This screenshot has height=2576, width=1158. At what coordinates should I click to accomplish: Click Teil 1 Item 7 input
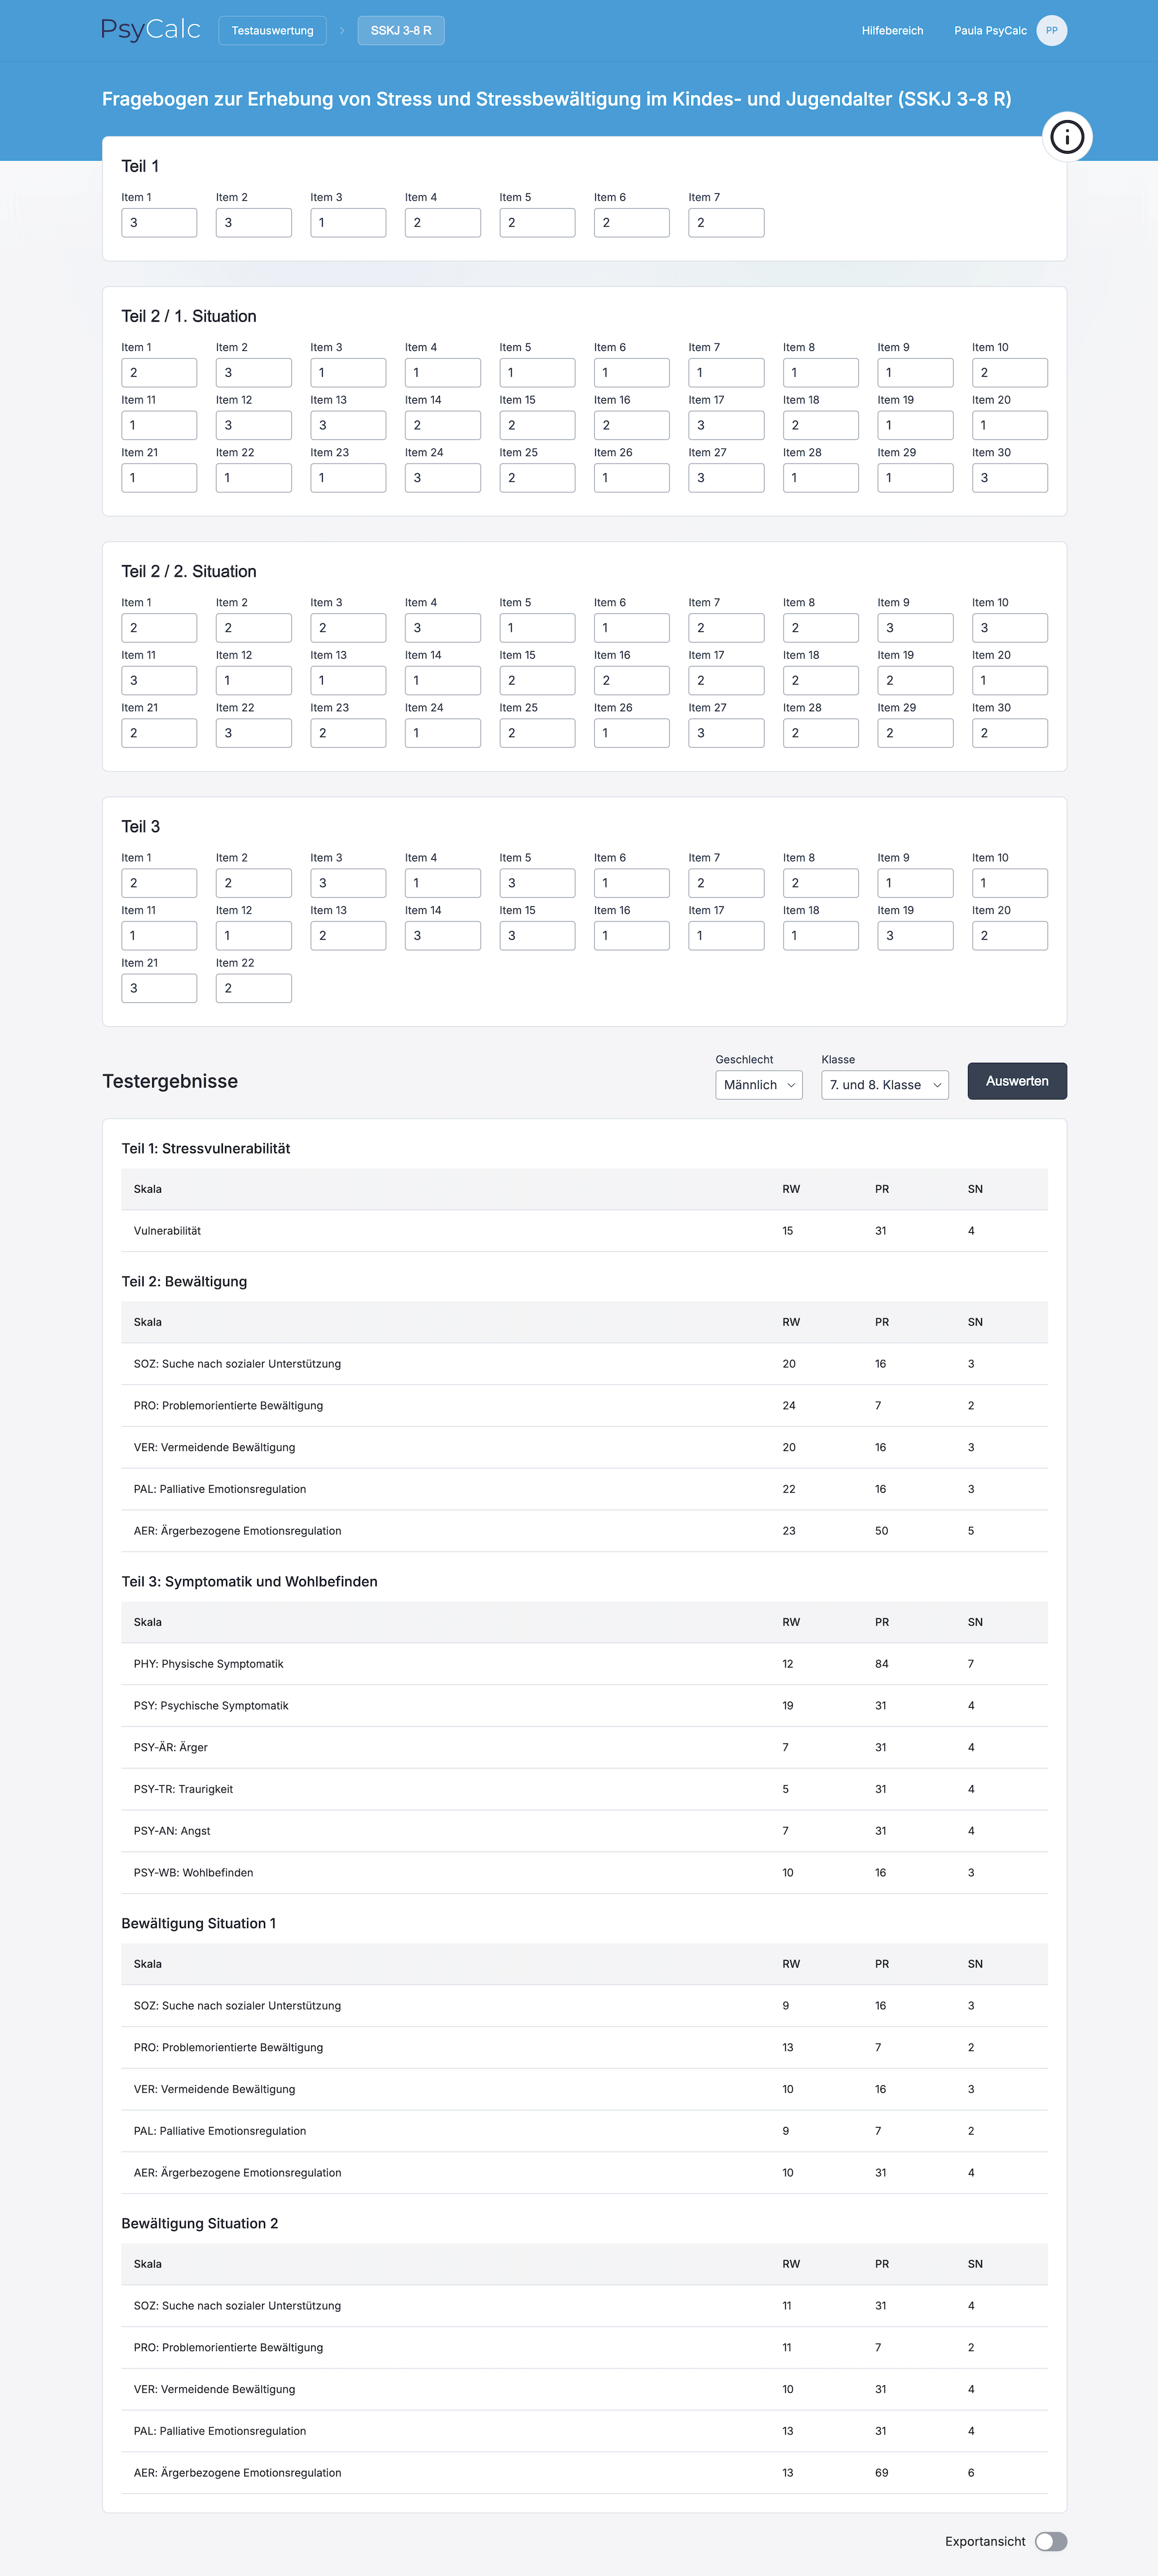[726, 223]
